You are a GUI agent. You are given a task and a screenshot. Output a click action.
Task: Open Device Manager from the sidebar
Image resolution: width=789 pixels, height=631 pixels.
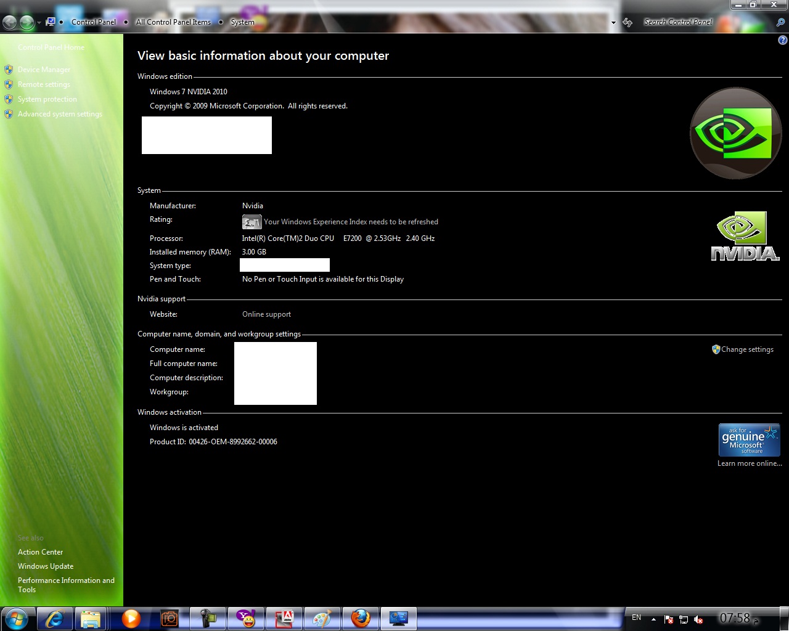(x=44, y=70)
